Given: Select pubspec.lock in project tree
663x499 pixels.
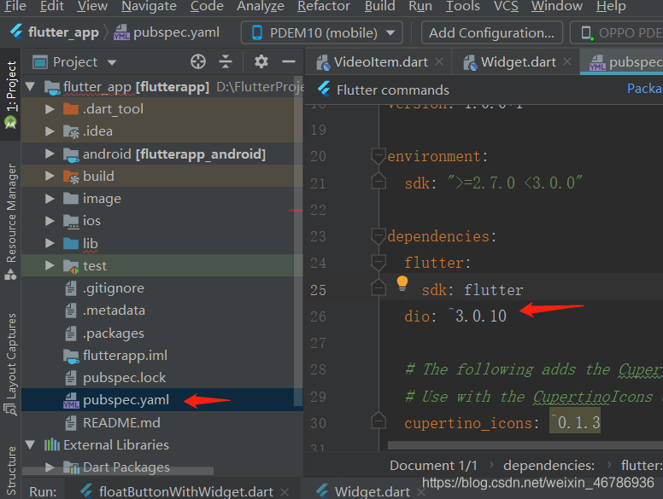Looking at the screenshot, I should click(x=125, y=378).
